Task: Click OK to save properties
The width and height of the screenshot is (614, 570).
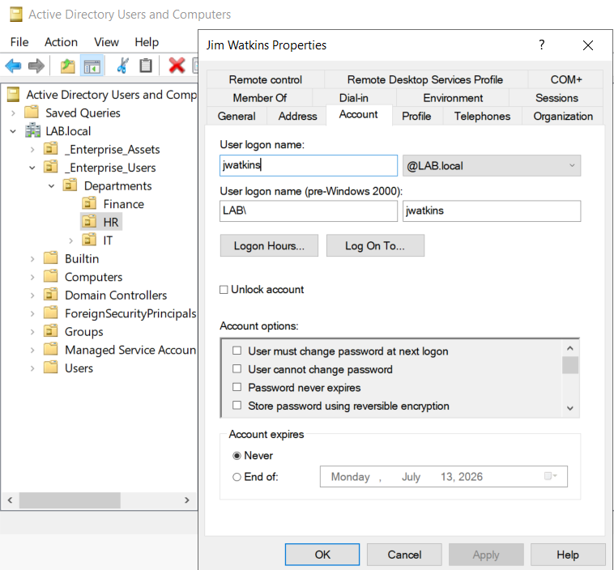Action: point(322,555)
